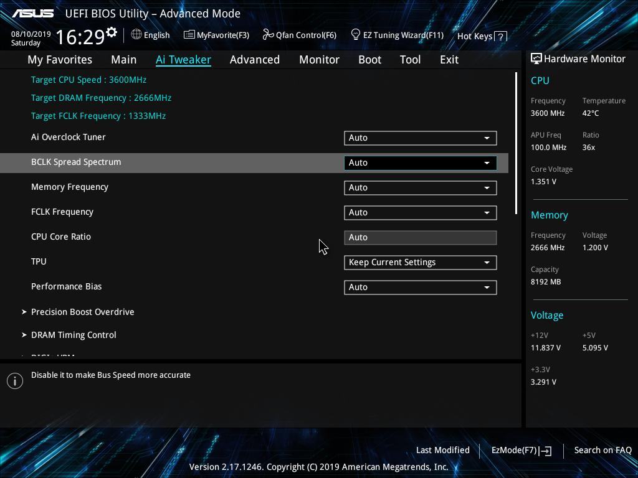Select the Ai Overclock Tuner label
This screenshot has width=638, height=478.
(69, 137)
